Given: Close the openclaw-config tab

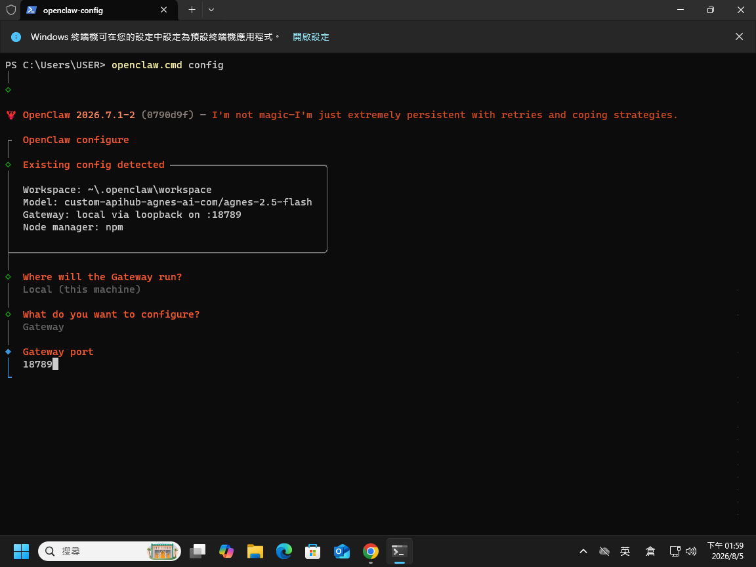Looking at the screenshot, I should click(x=164, y=10).
